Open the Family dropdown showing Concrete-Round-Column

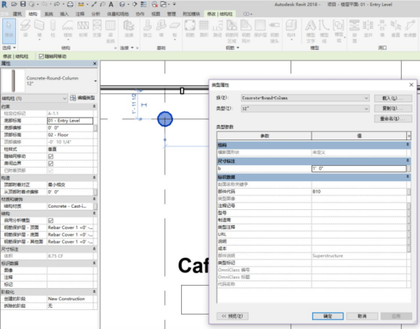click(306, 98)
